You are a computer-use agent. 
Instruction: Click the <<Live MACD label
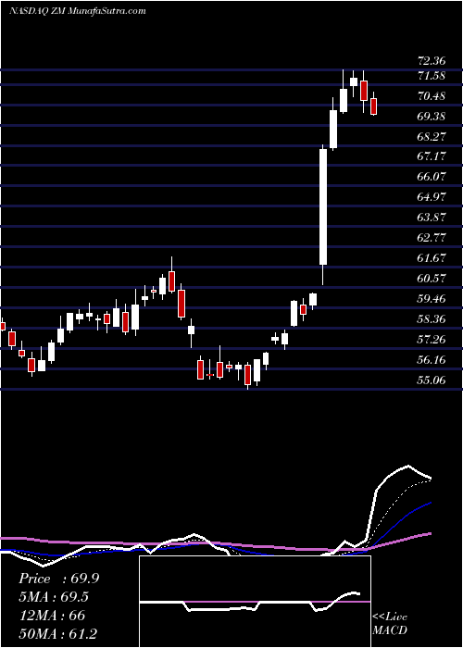pyautogui.click(x=390, y=624)
